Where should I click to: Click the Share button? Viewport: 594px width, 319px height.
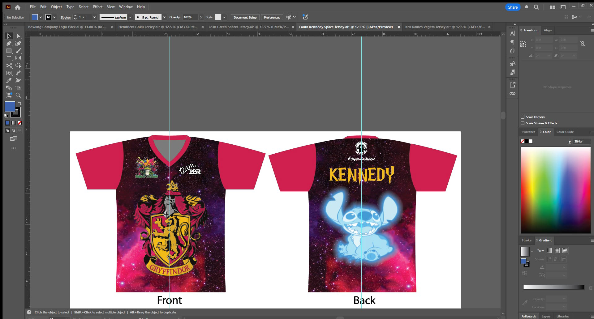[513, 7]
